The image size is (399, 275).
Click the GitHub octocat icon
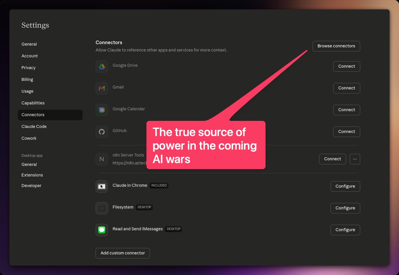point(102,132)
